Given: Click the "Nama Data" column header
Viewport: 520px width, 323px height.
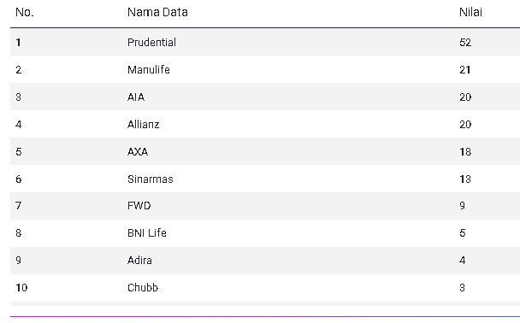Looking at the screenshot, I should coord(157,12).
